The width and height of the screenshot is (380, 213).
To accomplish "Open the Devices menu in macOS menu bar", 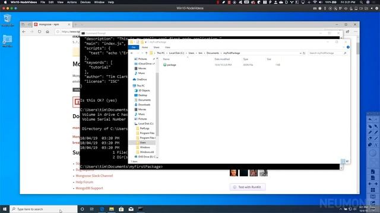I will (85, 2).
